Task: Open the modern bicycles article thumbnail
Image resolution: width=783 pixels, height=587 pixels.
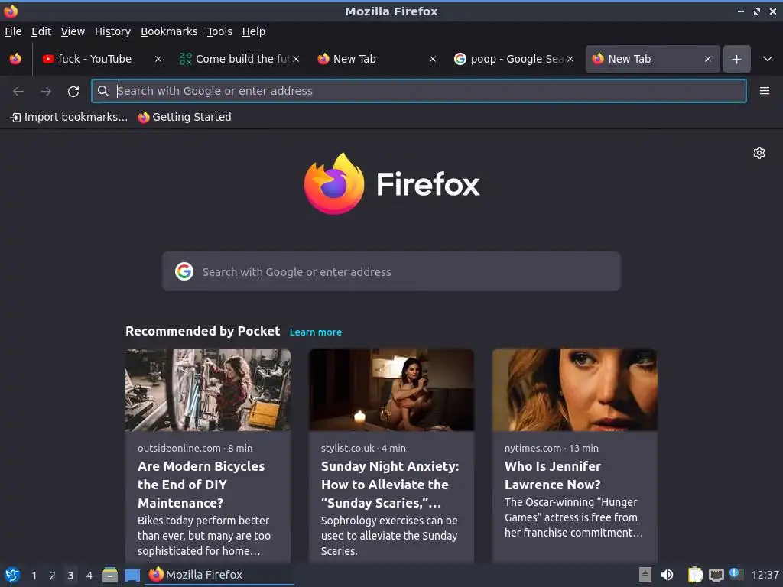Action: [x=208, y=390]
